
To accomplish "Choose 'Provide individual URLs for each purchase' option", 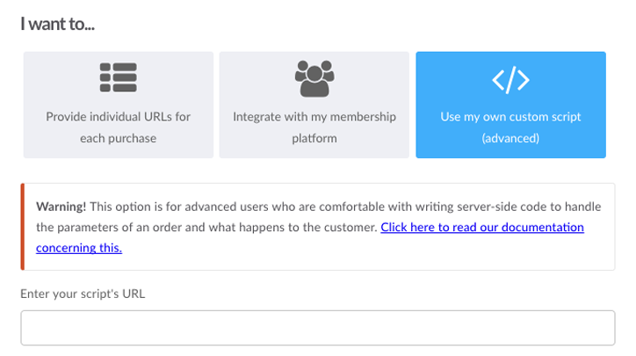I will tap(118, 105).
